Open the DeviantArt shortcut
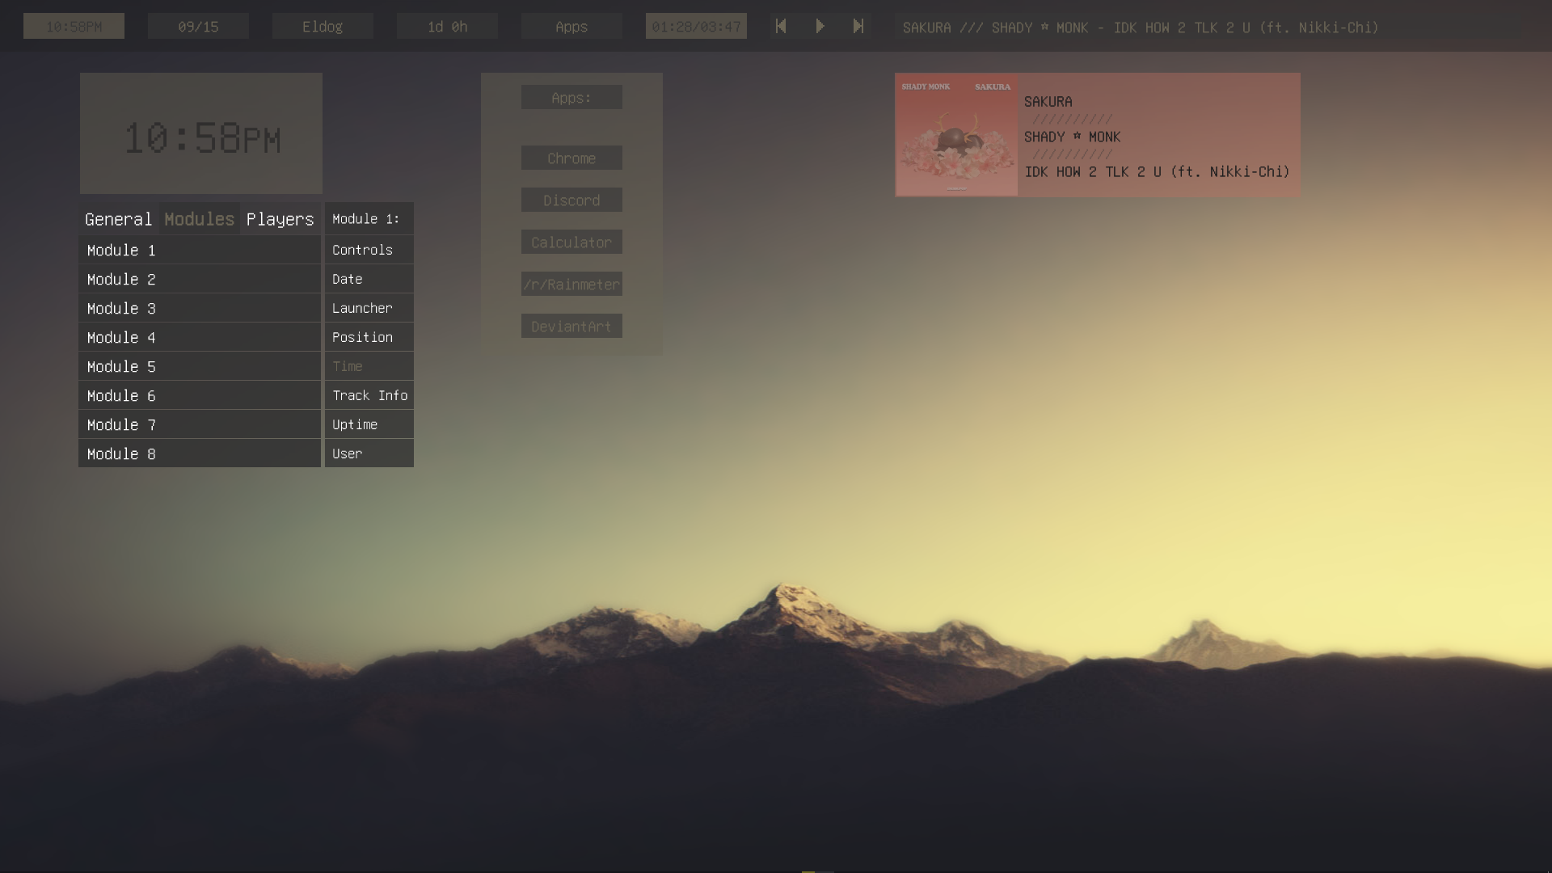The height and width of the screenshot is (873, 1552). click(x=571, y=326)
